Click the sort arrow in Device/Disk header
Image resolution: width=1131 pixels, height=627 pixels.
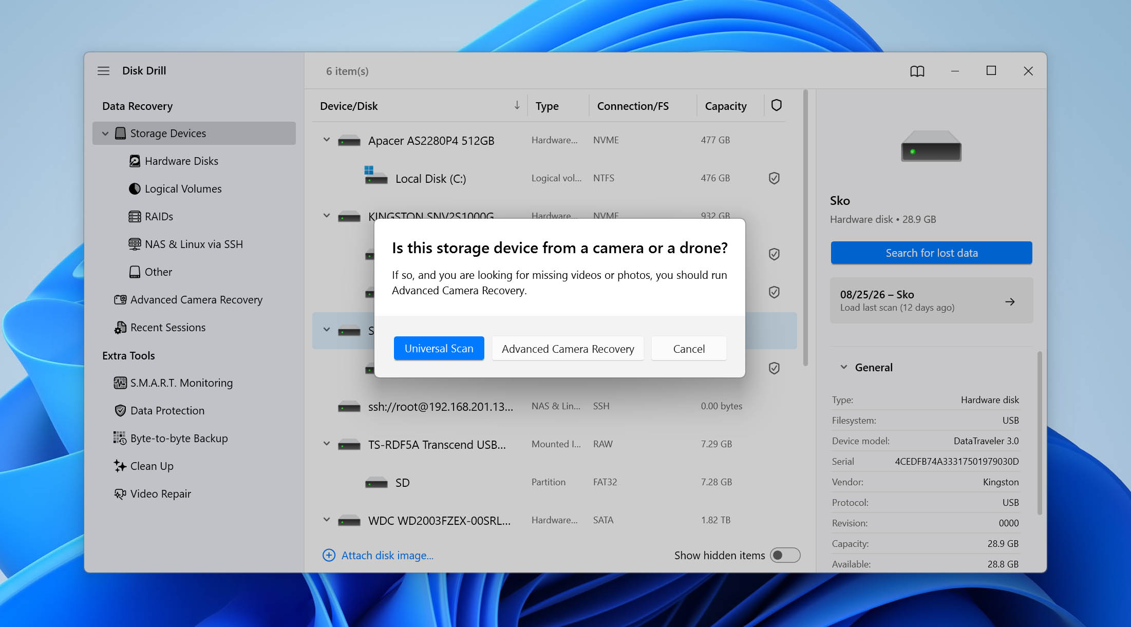coord(517,105)
